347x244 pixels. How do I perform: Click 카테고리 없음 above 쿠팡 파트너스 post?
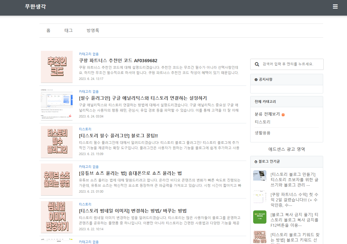click(89, 54)
